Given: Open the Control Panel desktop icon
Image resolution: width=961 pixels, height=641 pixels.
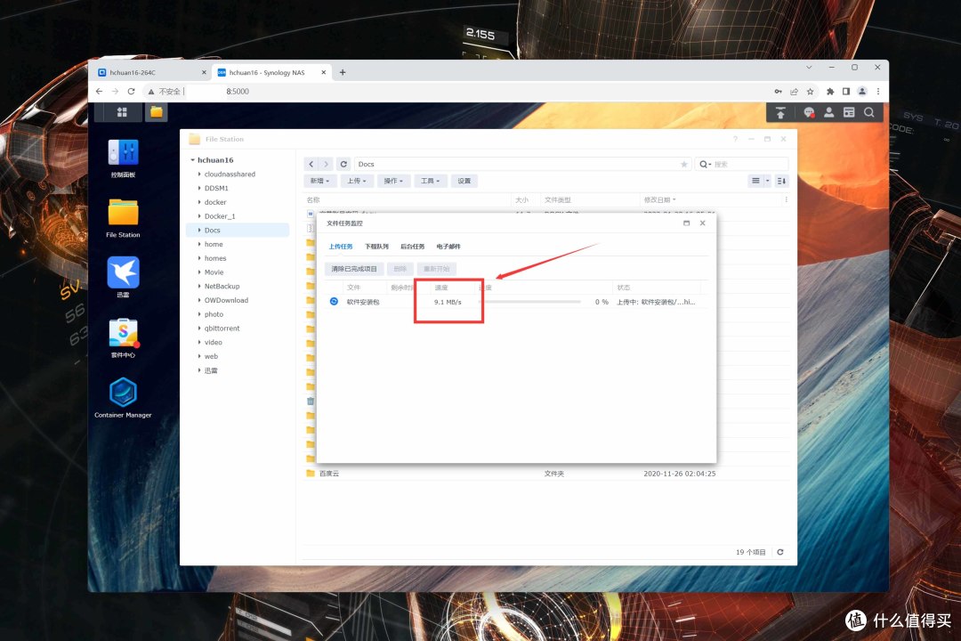Looking at the screenshot, I should pos(123,152).
